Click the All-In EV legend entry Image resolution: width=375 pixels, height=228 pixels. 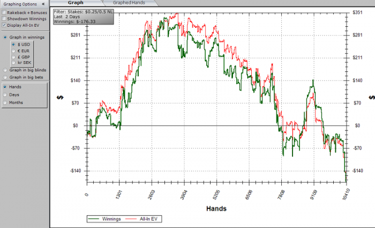(141, 219)
